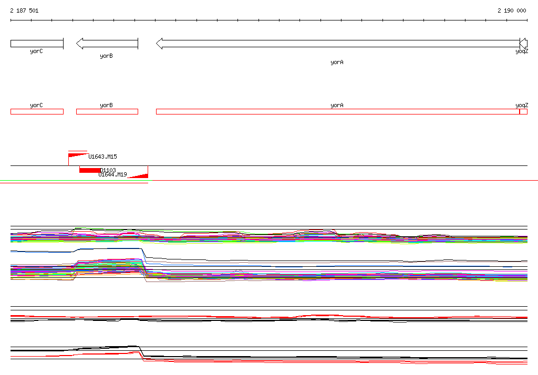Screen dimensions: 538x375
Task: Select the red yorA rectangle
Action: [338, 111]
